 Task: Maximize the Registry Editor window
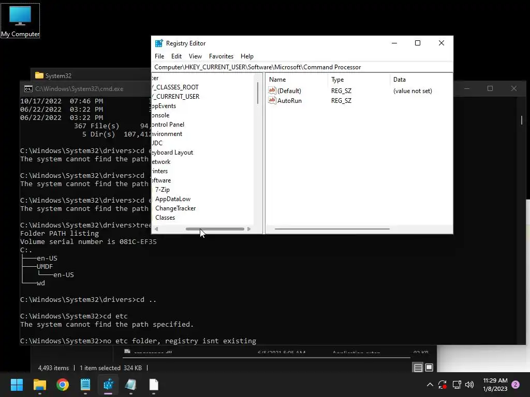tap(418, 43)
